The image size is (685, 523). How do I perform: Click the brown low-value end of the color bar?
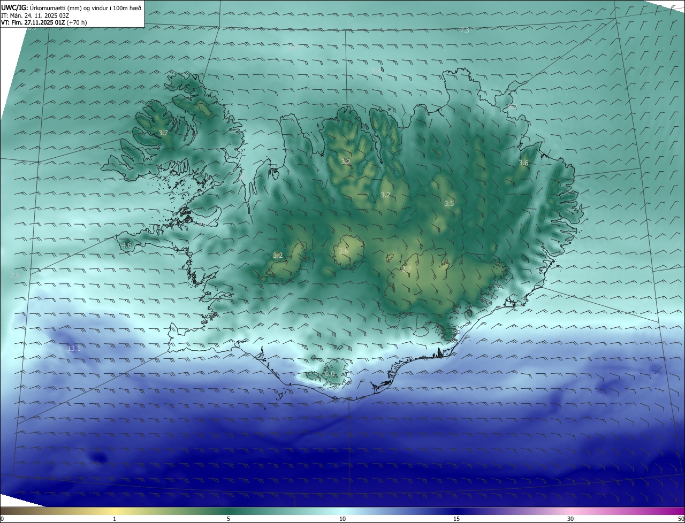coord(11,511)
